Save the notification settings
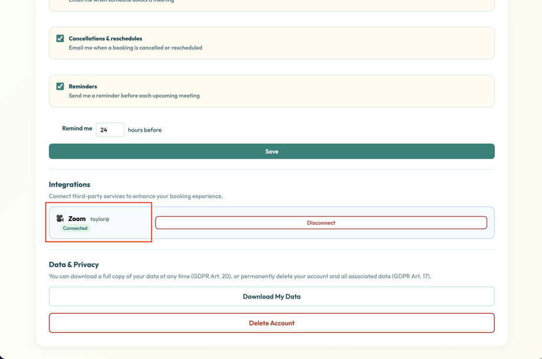Image resolution: width=542 pixels, height=359 pixels. pyautogui.click(x=272, y=151)
